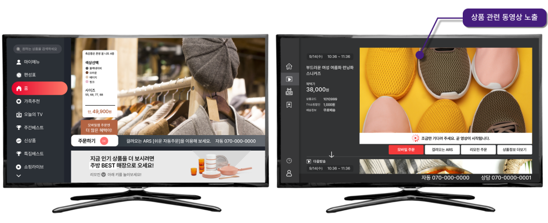Click 무료배송 shipping info
The image size is (548, 223).
(x=329, y=110)
